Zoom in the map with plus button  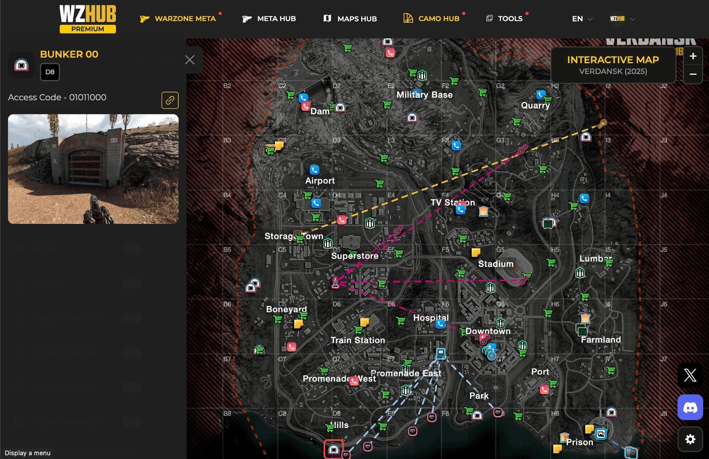click(x=693, y=56)
